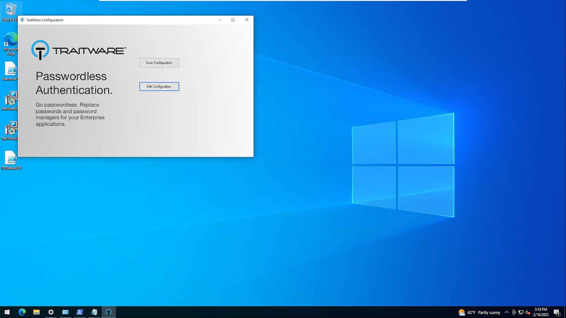
Task: Select the RemoveP script desktop file
Action: (11, 71)
